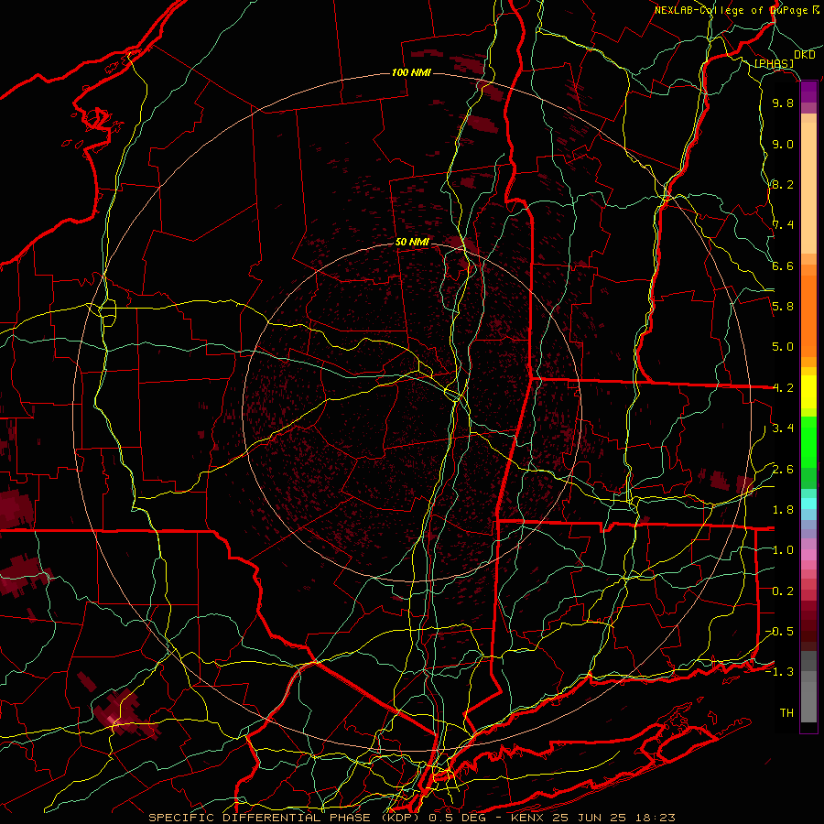Click the 0.5 DEG elevation text

pos(459,818)
